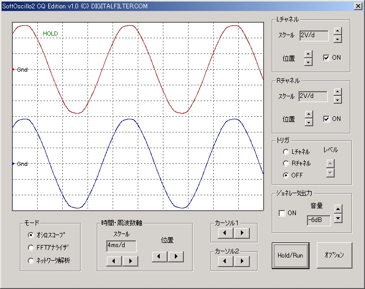Enable the generator output ON checkbox
Viewport: 365px width, 289px height.
[282, 213]
